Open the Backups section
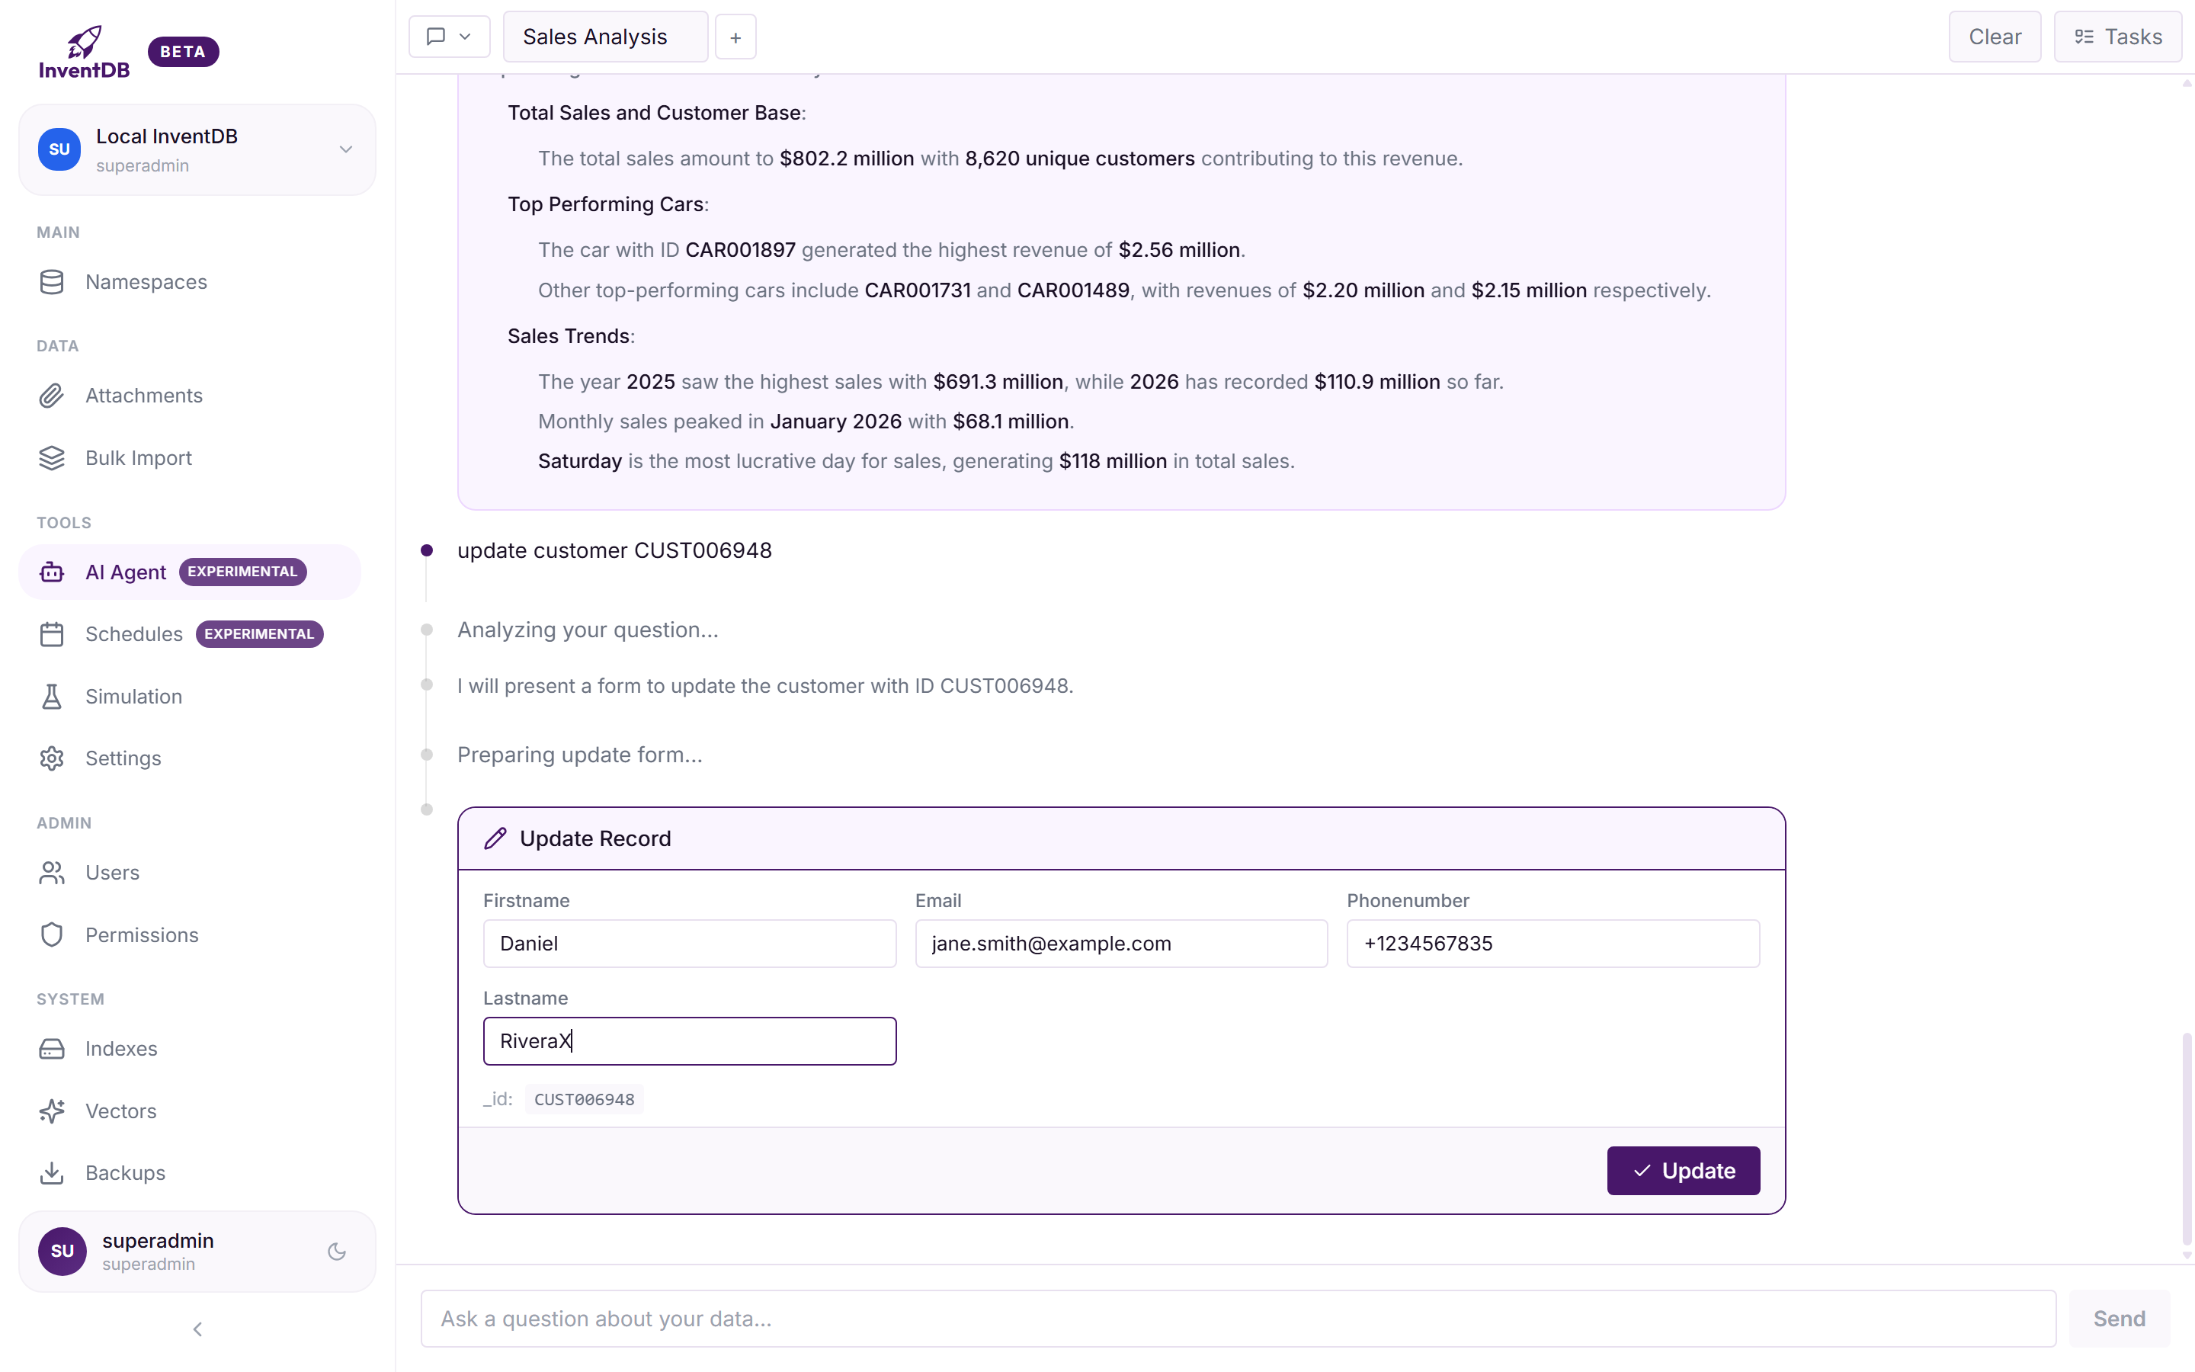Viewport: 2195px width, 1372px height. click(x=126, y=1172)
